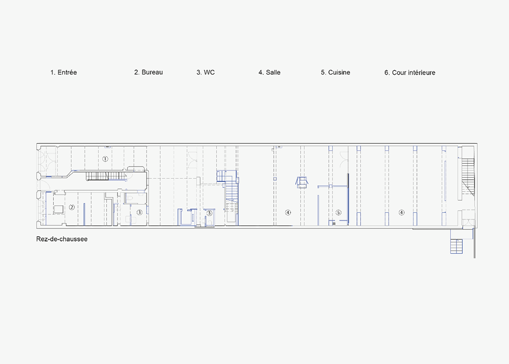Click the 'Rez-de-chaussee' plan title
This screenshot has width=509, height=364.
62,239
